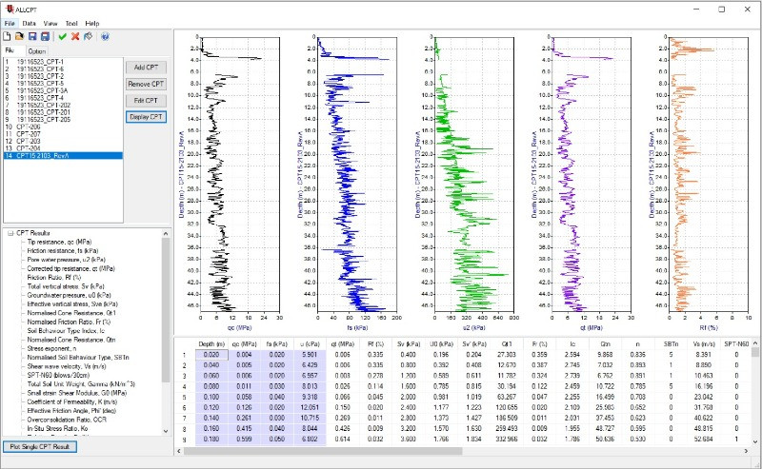Select SPT-N60 (blows/30cm) tree item
762x469 pixels.
coord(58,376)
